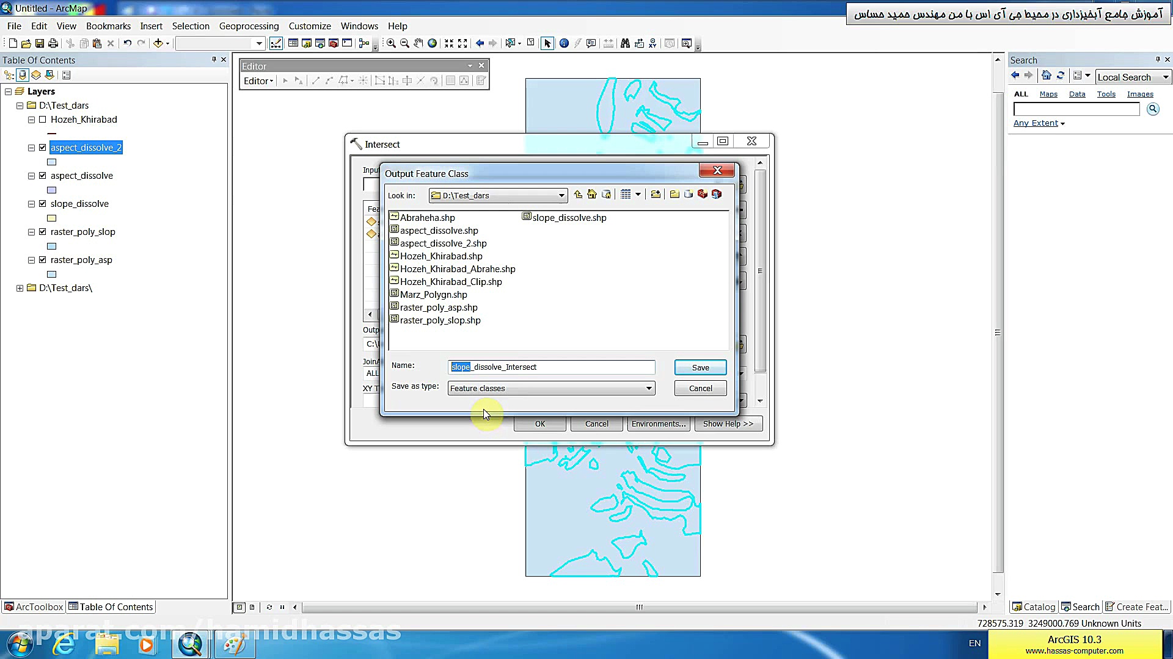Enable the Hozeh_Khirabad layer checkbox
The height and width of the screenshot is (659, 1173).
(43, 120)
